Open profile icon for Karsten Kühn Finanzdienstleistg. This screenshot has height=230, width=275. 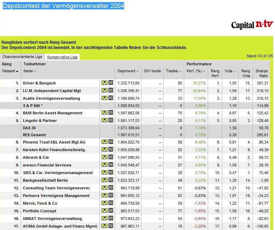pyautogui.click(x=104, y=149)
